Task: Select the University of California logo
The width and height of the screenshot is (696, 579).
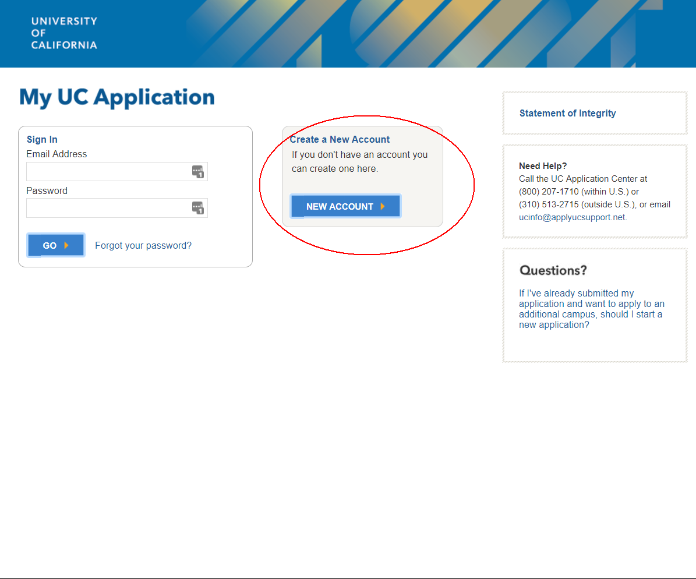Action: [x=64, y=33]
